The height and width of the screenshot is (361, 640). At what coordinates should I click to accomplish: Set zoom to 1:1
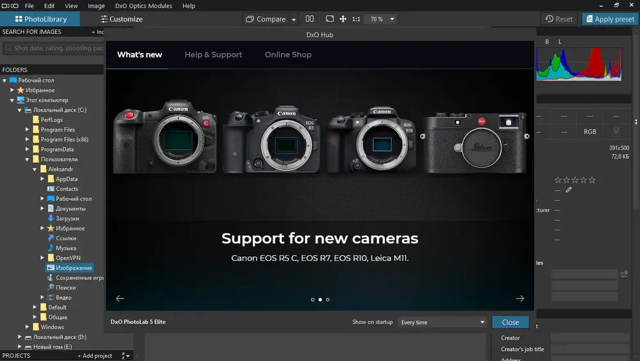point(356,19)
